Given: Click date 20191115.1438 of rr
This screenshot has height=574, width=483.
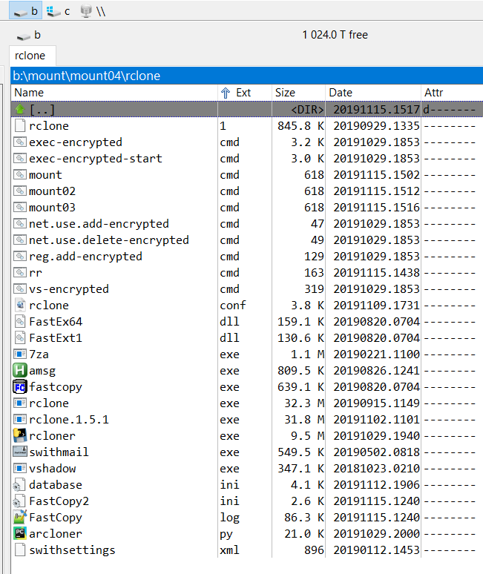Looking at the screenshot, I should [x=376, y=273].
